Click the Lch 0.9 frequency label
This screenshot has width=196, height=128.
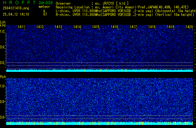pyautogui.click(x=2, y=47)
